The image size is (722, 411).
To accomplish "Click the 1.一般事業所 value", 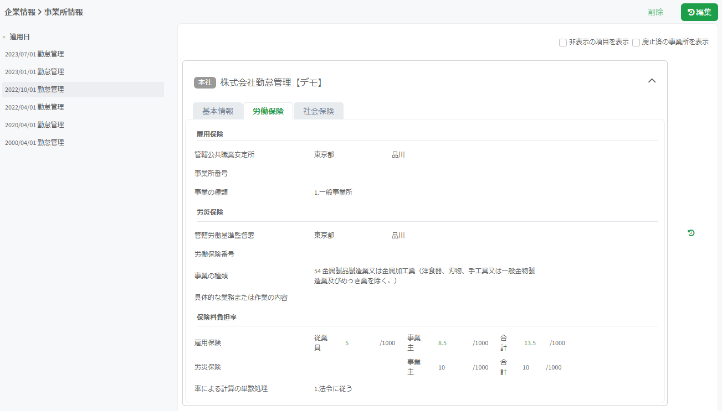I will pos(334,193).
